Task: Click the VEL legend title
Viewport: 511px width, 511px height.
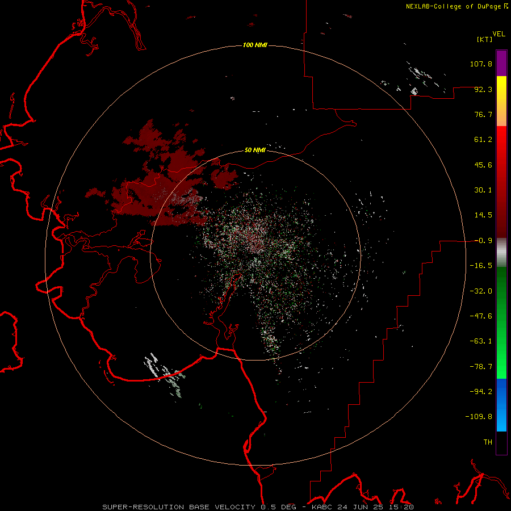Action: pyautogui.click(x=499, y=34)
